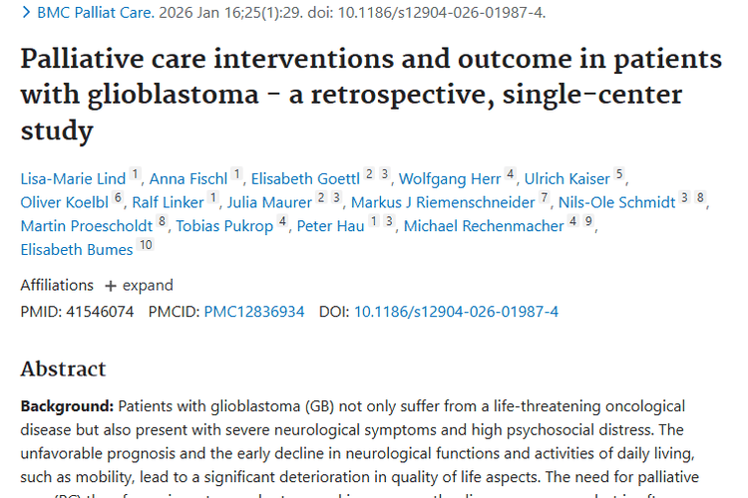Click author Elisabeth Goettl's name
Viewport: 748px width, 498px height.
[304, 179]
